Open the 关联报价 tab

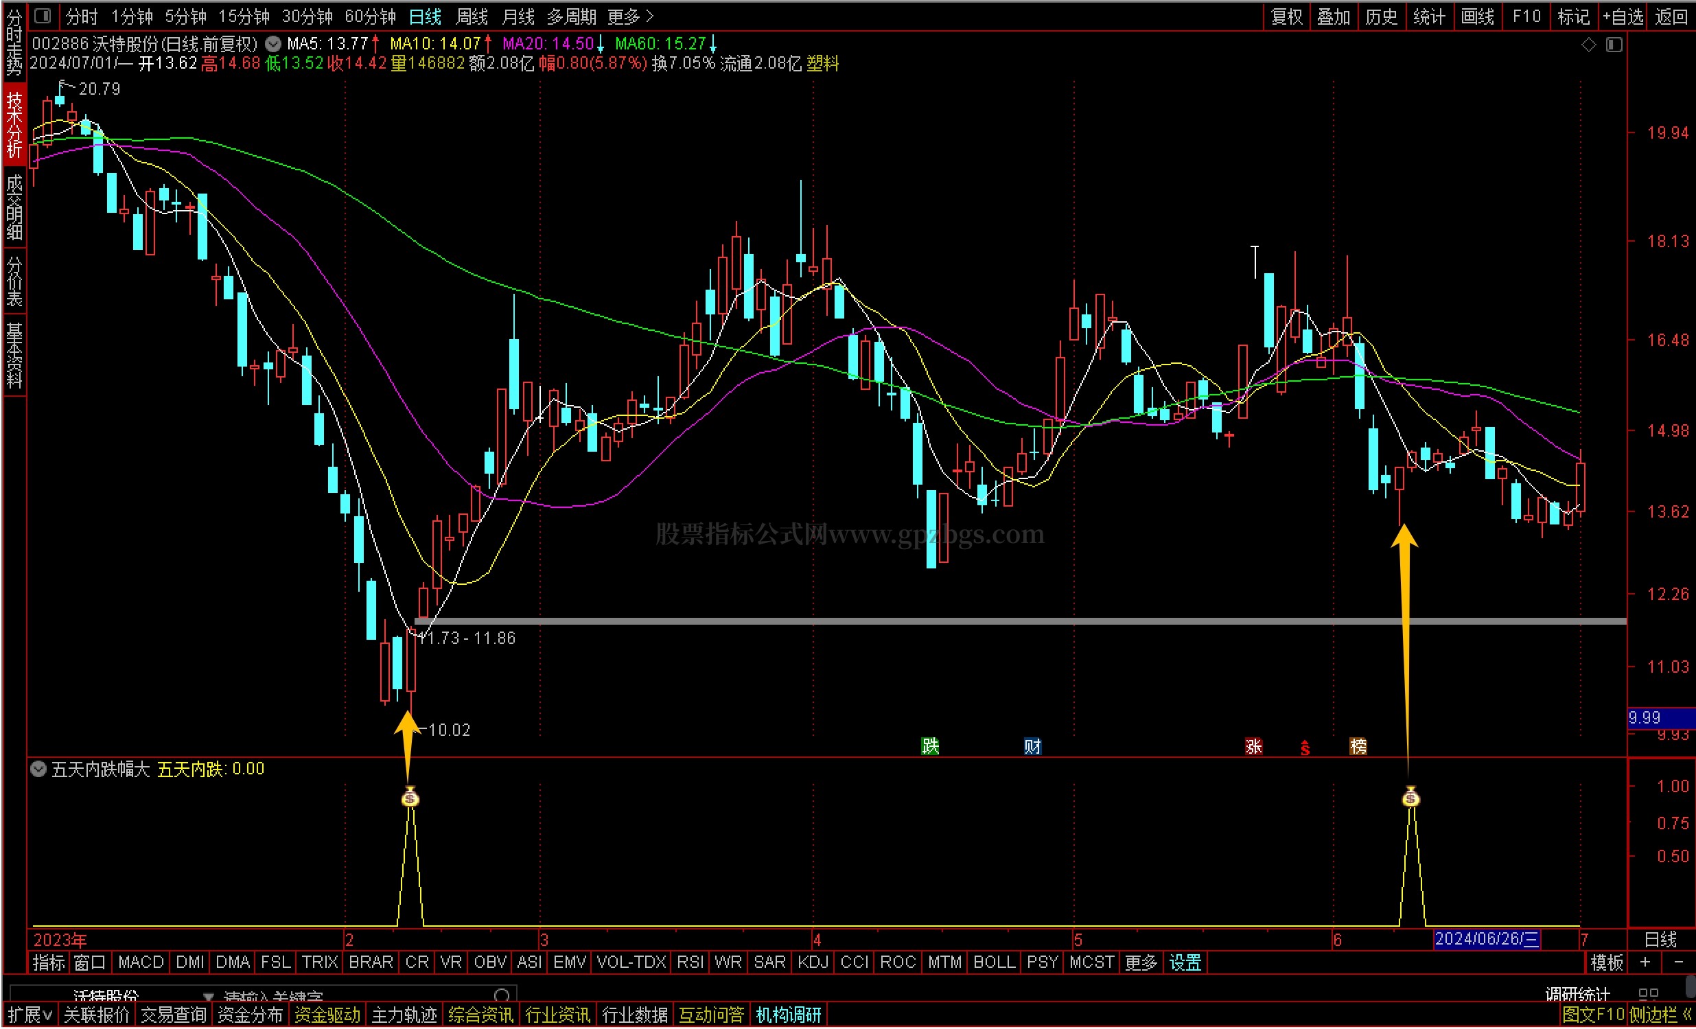[x=96, y=1015]
